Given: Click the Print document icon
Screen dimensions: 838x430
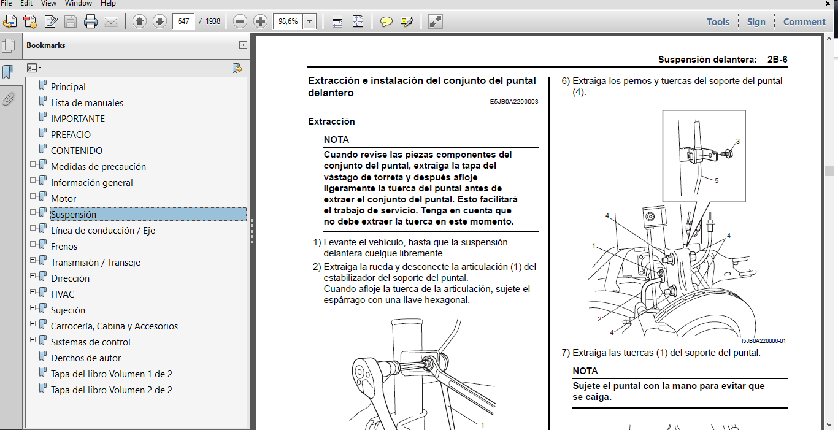Looking at the screenshot, I should [x=90, y=21].
